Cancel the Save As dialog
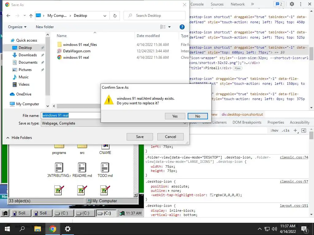The image size is (314, 235). coord(170,137)
